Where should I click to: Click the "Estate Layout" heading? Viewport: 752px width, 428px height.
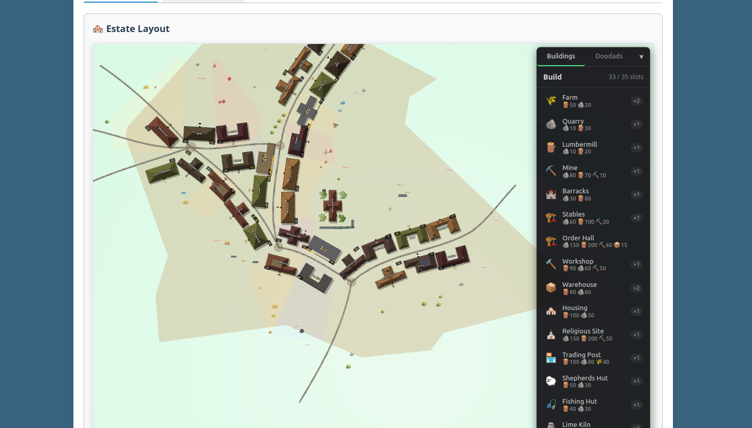click(138, 29)
